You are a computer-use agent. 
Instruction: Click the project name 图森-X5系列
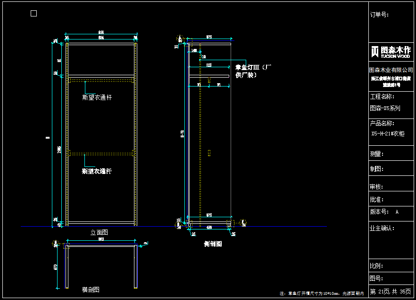(385, 108)
